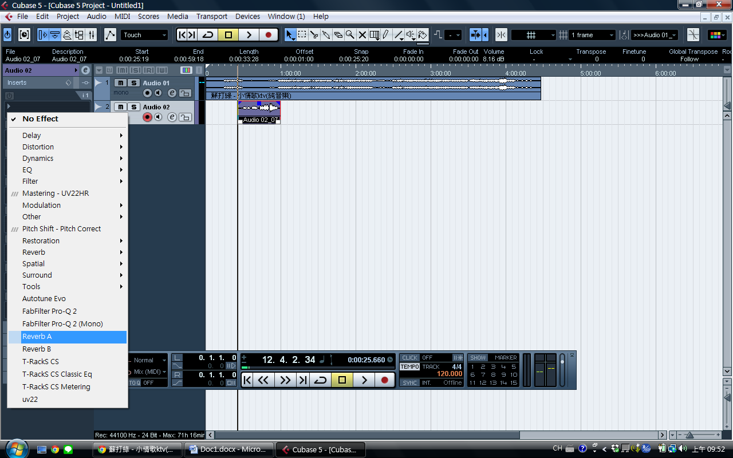Select the Draw pencil tool
Image resolution: width=733 pixels, height=458 pixels.
[x=386, y=35]
